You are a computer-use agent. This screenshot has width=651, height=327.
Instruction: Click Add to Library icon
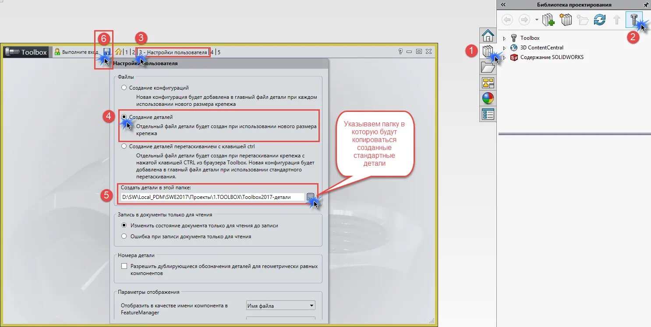548,20
